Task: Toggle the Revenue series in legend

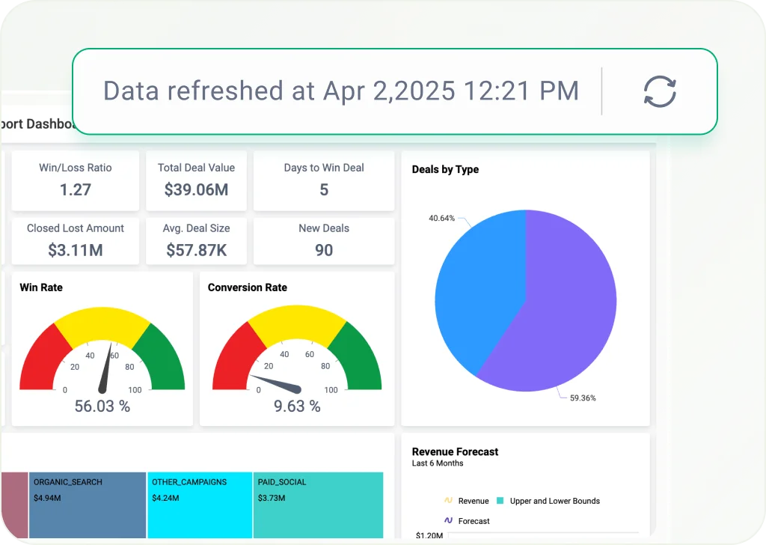Action: tap(473, 501)
